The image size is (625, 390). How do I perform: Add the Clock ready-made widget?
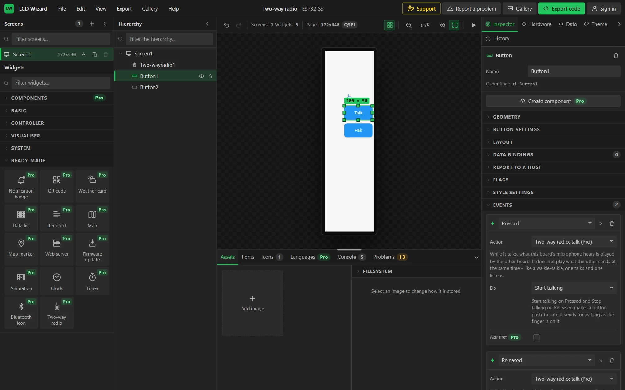(57, 281)
